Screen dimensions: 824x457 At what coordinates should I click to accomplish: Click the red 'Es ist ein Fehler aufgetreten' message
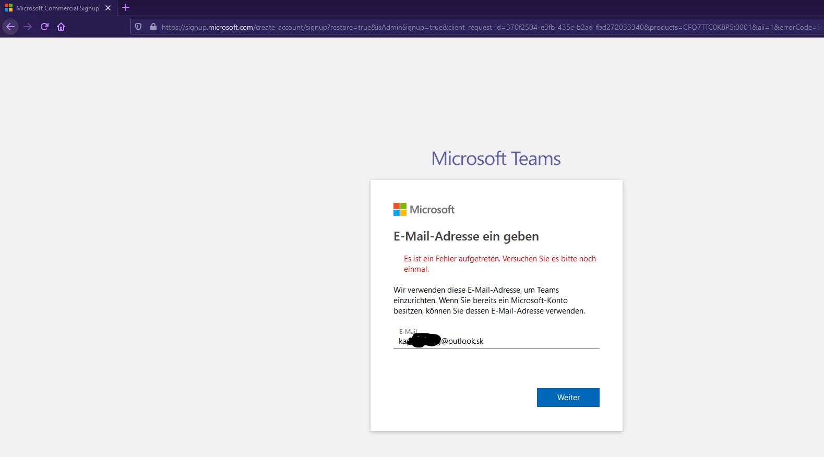(x=500, y=264)
